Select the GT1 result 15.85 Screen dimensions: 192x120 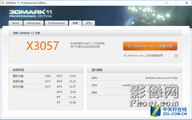[72, 76]
